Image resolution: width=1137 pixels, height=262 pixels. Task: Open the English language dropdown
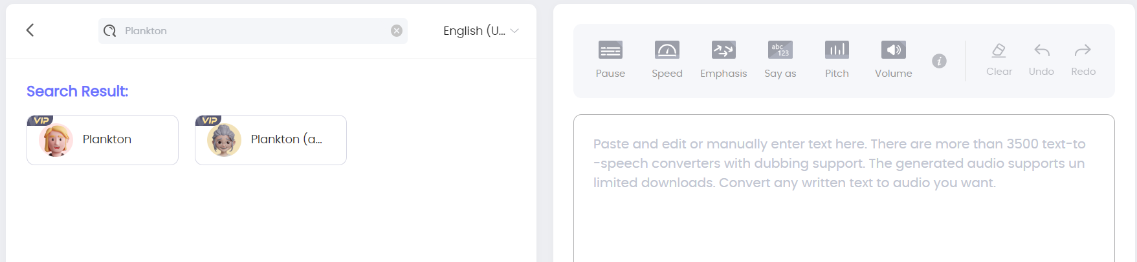(x=481, y=31)
